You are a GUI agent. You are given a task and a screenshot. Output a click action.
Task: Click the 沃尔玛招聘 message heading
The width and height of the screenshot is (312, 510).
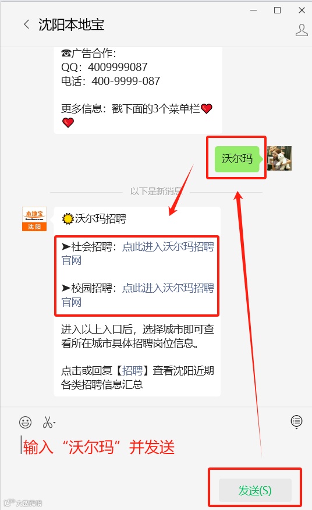[94, 218]
